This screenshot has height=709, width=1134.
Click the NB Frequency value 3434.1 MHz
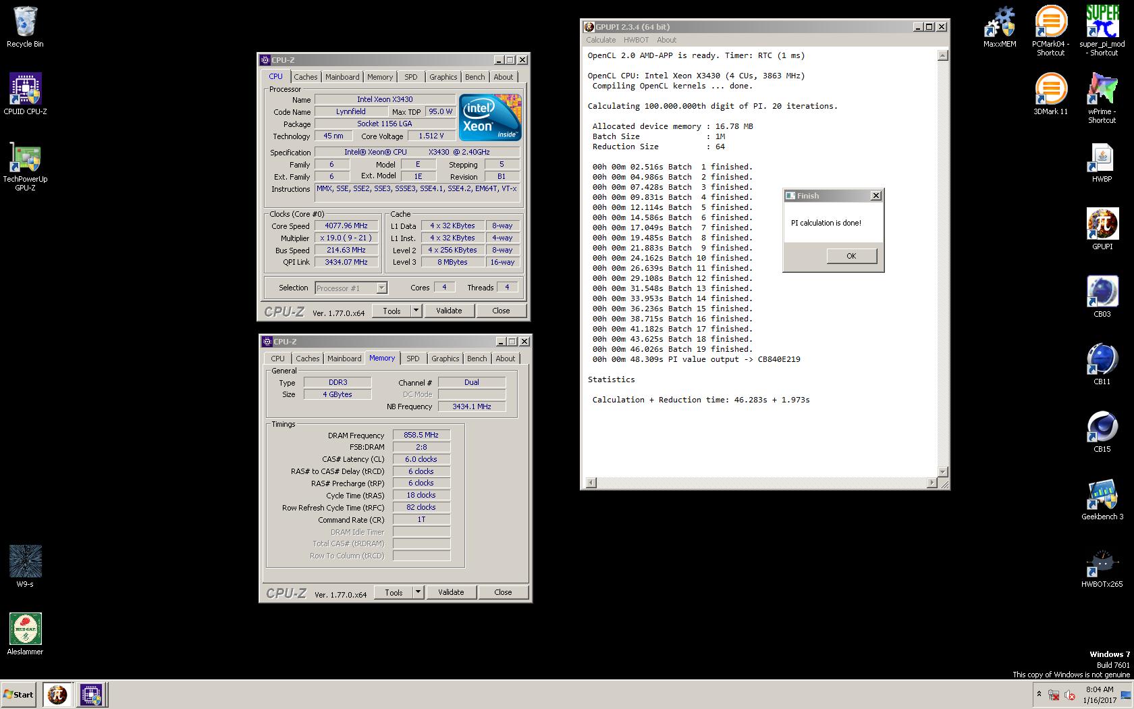pos(472,406)
